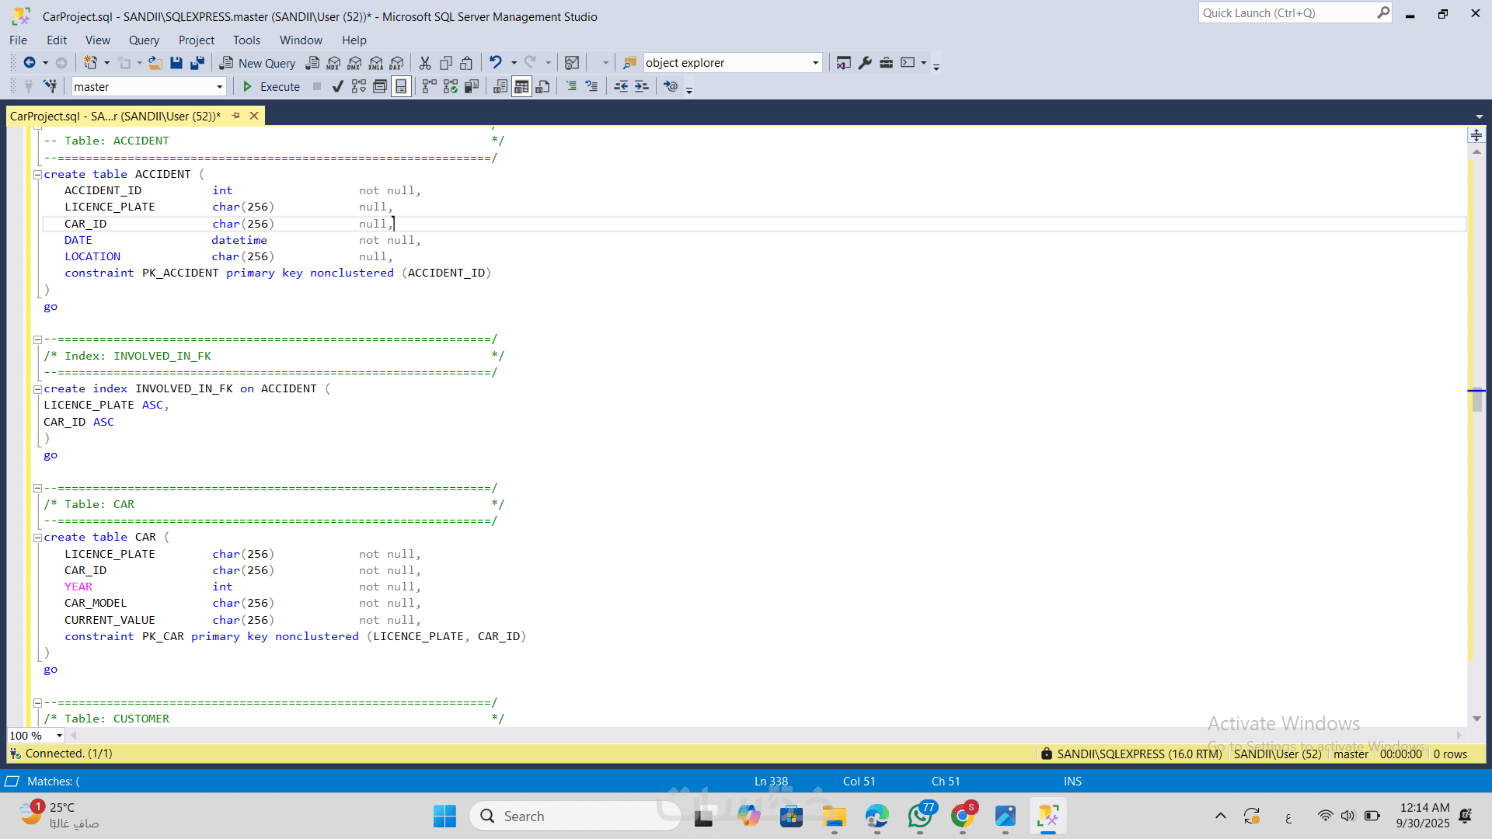Toggle Results to Grid mode
Image resolution: width=1492 pixels, height=839 pixels.
tap(521, 86)
